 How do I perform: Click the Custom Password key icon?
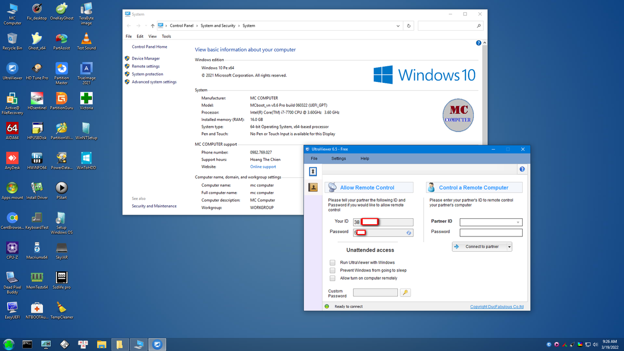pos(405,292)
